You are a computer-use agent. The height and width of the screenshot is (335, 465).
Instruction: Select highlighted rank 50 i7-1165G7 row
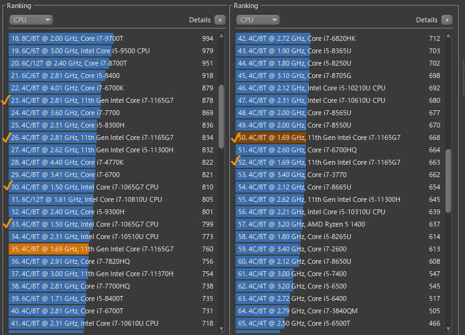coord(338,137)
